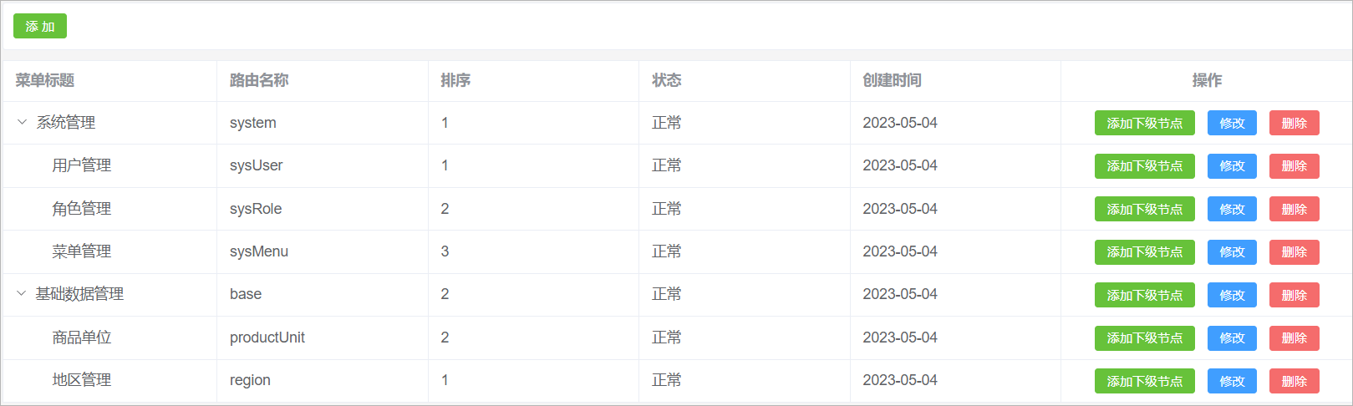Edit the 地区管理 menu entry
This screenshot has width=1353, height=406.
[x=1232, y=381]
